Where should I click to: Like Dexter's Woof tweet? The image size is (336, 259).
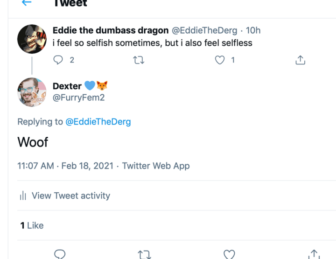pyautogui.click(x=229, y=254)
